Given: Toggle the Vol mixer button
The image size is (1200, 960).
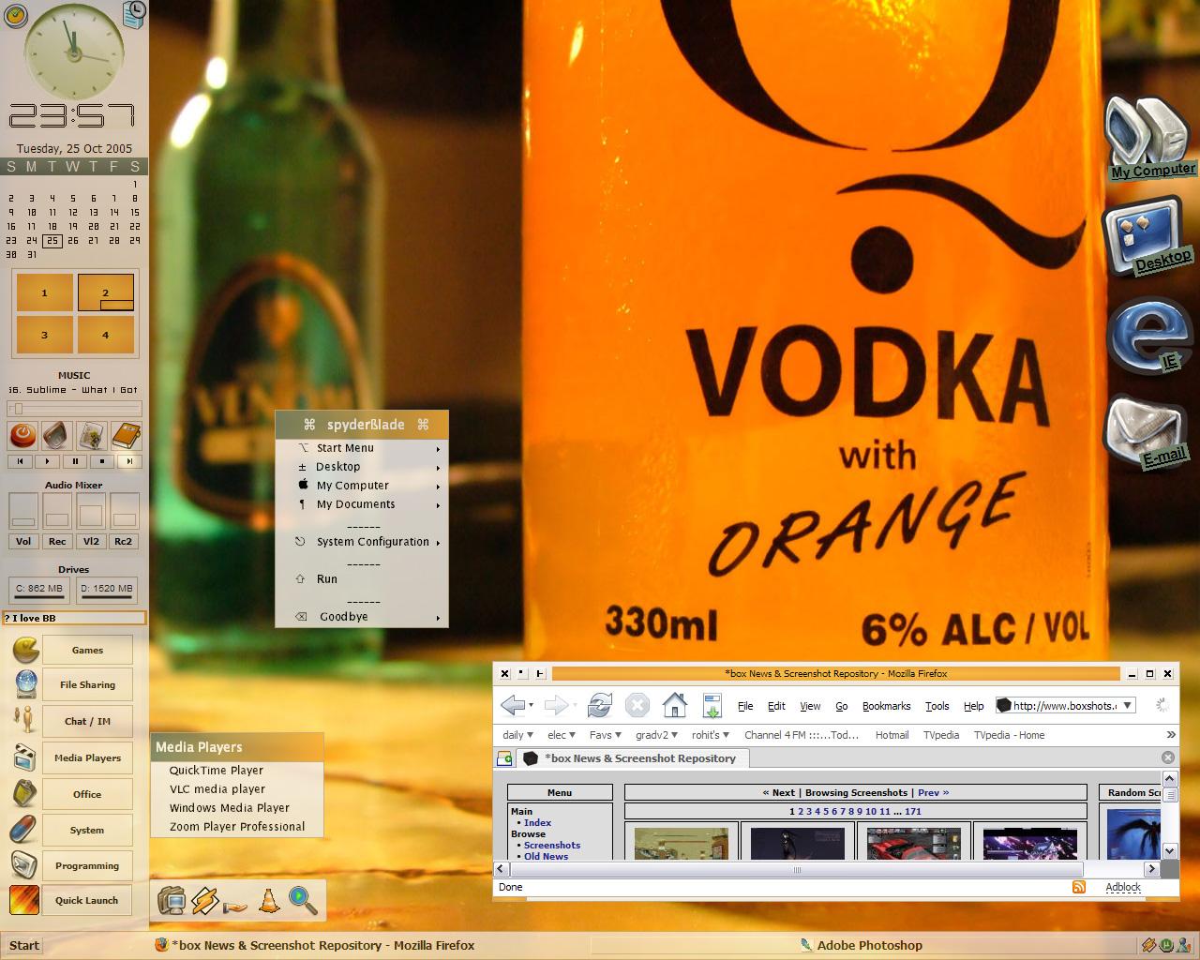Looking at the screenshot, I should [23, 541].
